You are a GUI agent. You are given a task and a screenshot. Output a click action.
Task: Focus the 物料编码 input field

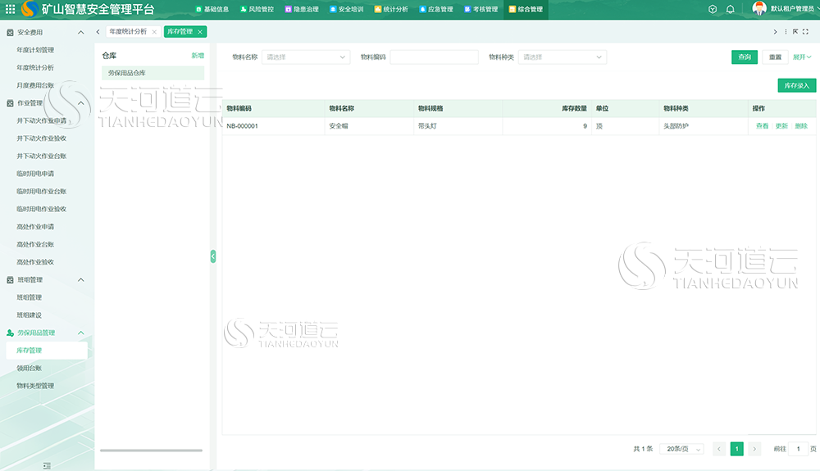[434, 57]
